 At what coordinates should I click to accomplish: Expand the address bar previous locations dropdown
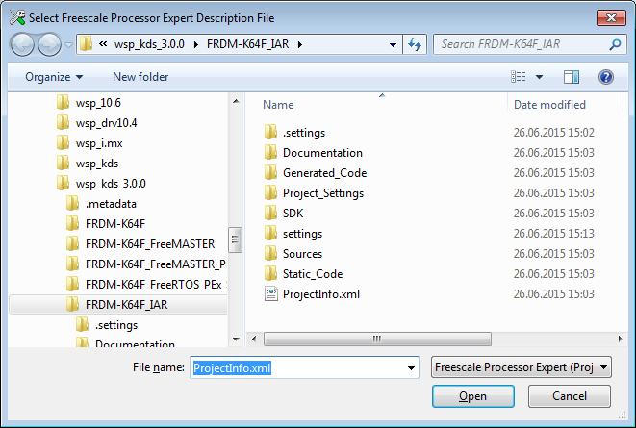point(393,44)
